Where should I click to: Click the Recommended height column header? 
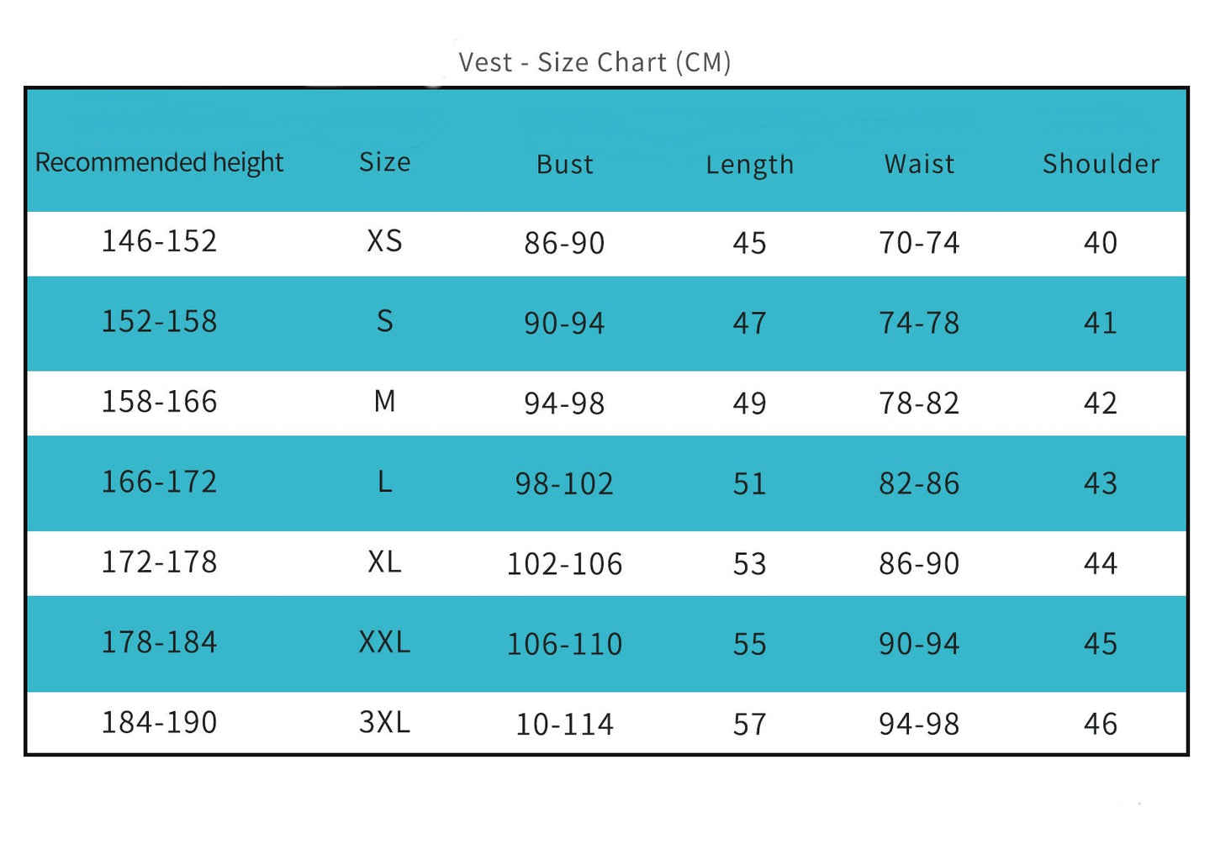[x=159, y=162]
